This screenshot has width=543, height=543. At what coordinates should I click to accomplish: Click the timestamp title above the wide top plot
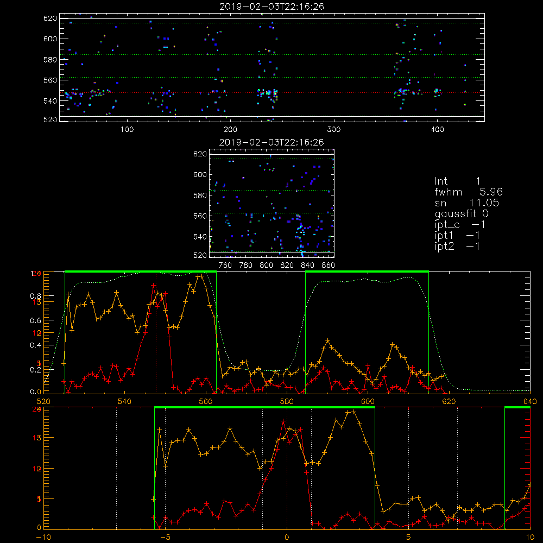click(x=271, y=7)
